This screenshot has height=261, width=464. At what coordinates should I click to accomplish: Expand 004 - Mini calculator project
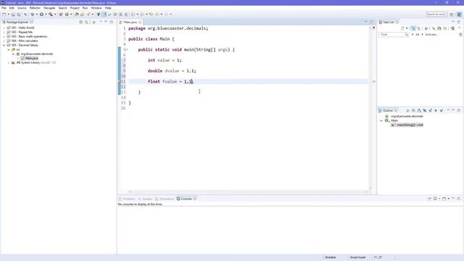click(x=4, y=41)
